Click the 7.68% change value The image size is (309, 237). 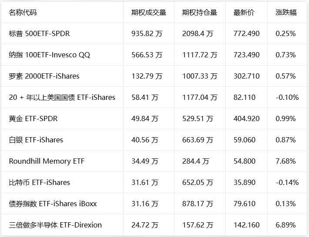point(286,161)
